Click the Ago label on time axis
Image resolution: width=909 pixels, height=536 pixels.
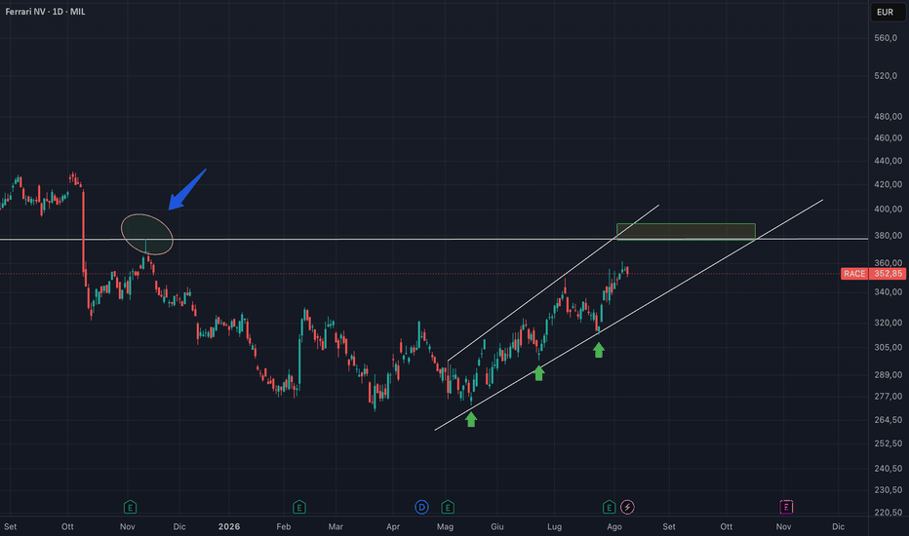pos(614,526)
